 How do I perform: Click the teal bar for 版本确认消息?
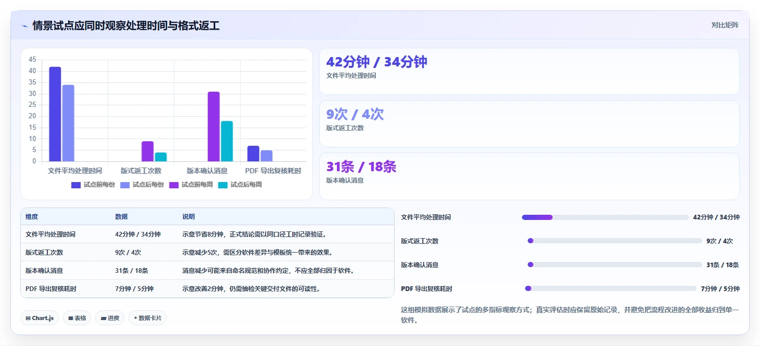pos(227,141)
